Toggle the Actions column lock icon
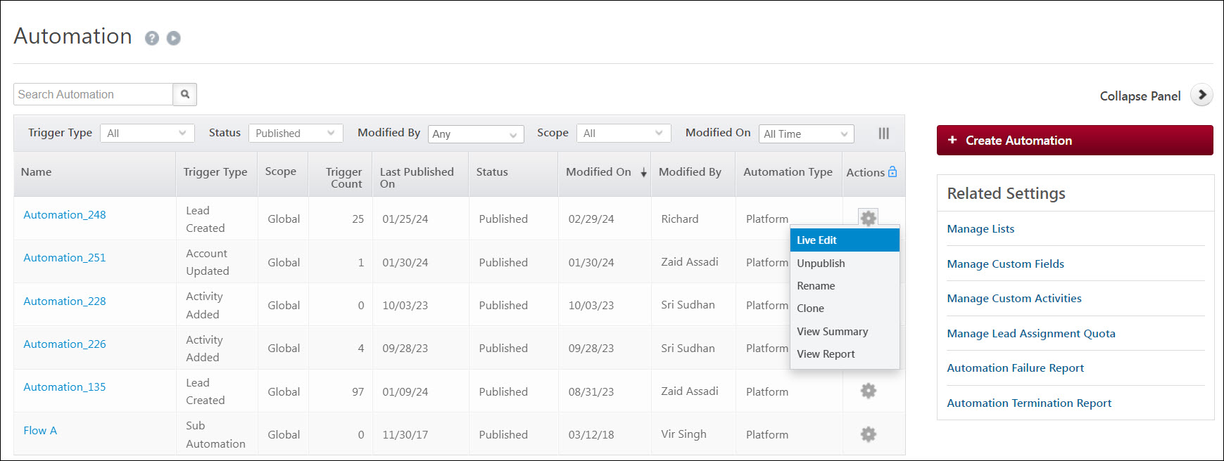 [x=892, y=171]
